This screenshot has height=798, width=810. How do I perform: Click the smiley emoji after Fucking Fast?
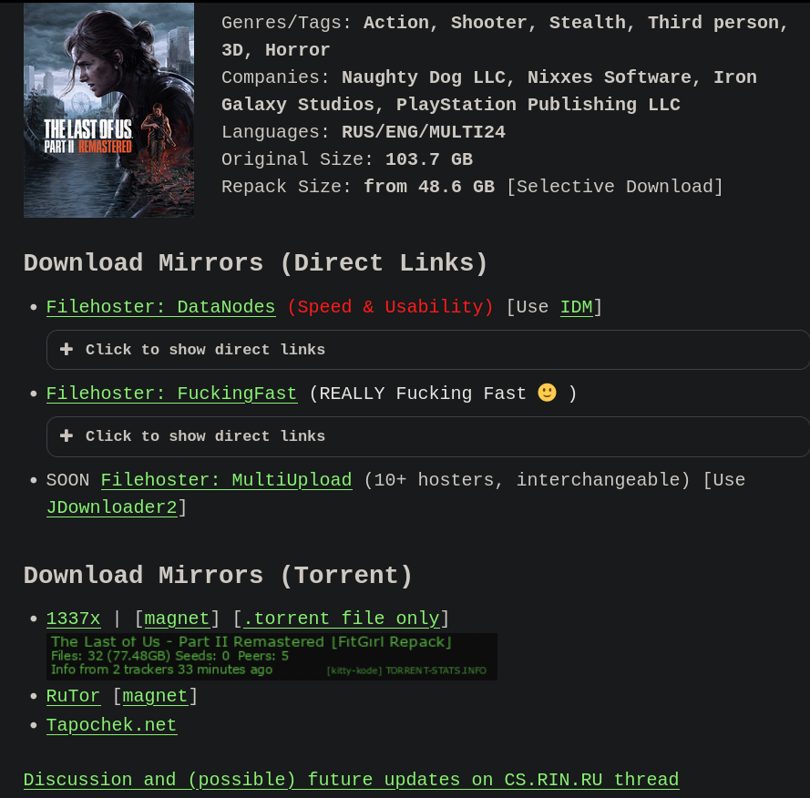pyautogui.click(x=547, y=393)
